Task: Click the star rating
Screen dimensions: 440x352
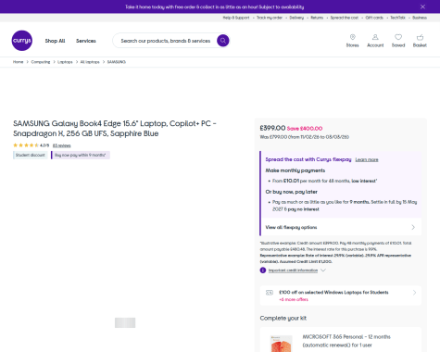Action: [26, 145]
